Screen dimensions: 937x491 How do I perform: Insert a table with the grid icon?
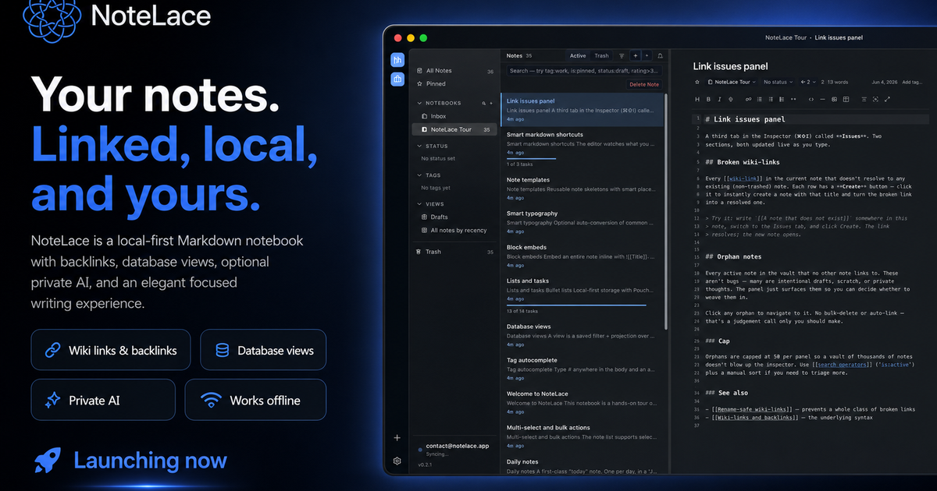coord(846,99)
